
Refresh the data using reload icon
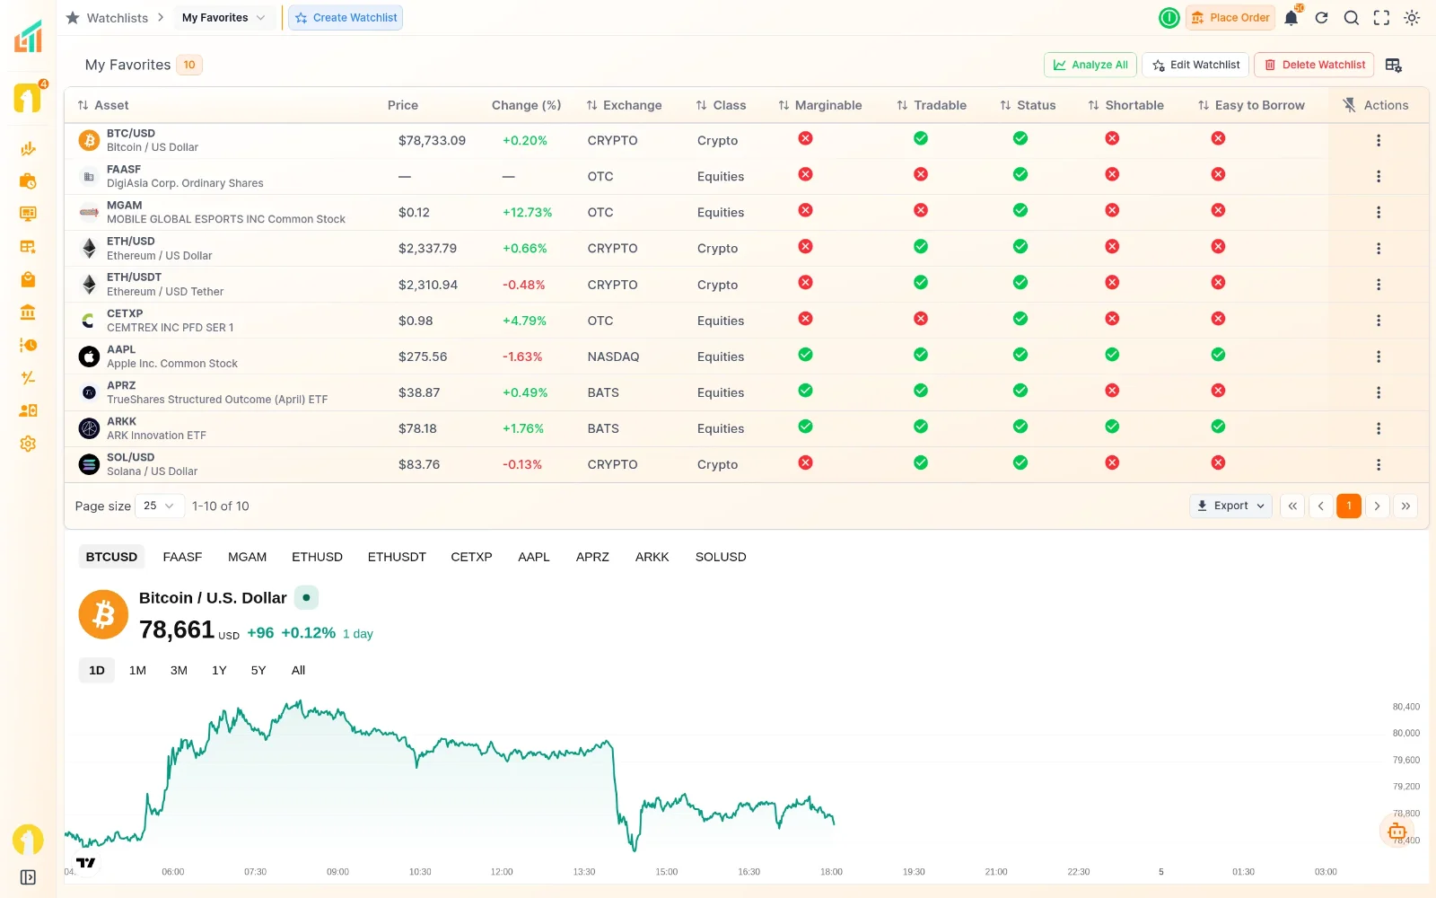(1321, 18)
